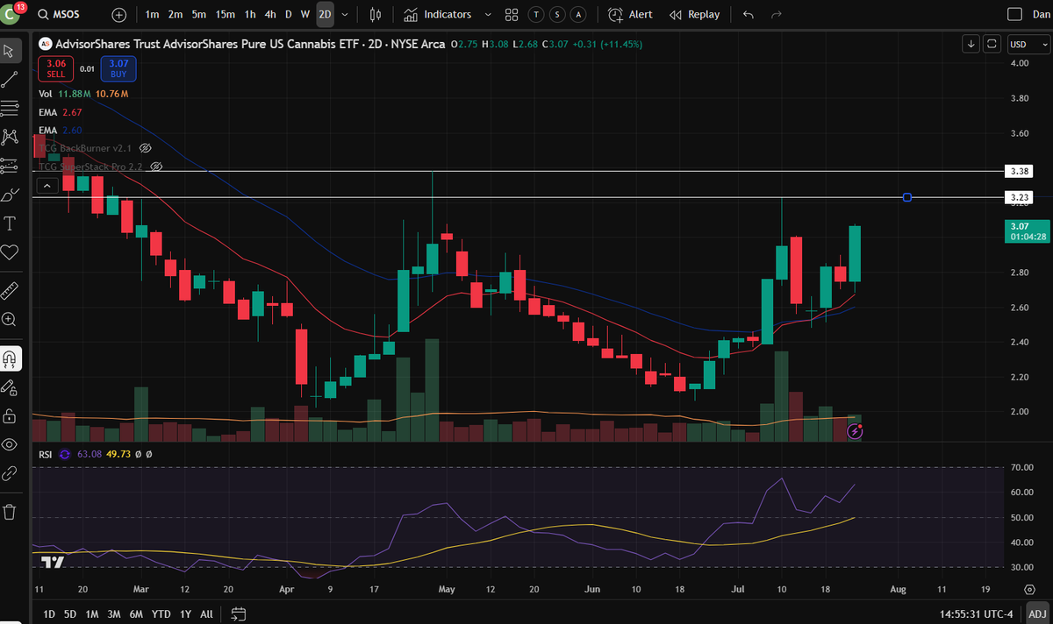Image resolution: width=1053 pixels, height=624 pixels.
Task: Choose the XABCD pattern tool
Action: click(x=11, y=137)
